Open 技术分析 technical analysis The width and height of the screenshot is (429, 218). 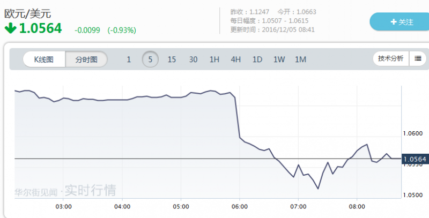click(x=390, y=58)
